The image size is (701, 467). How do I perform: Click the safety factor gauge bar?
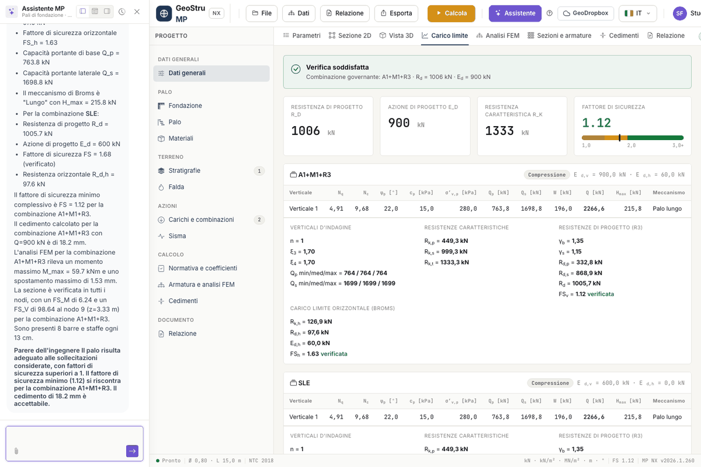(632, 138)
